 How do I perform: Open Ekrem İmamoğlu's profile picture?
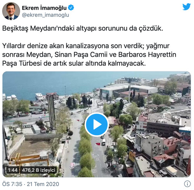[x=11, y=11]
